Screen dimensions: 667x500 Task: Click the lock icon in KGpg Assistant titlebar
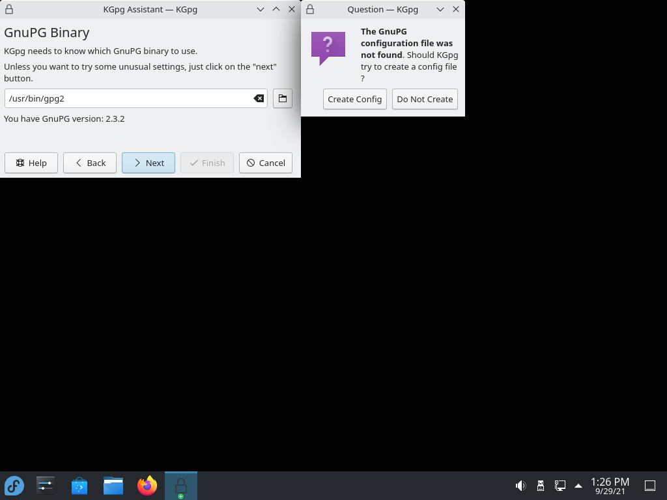click(9, 9)
